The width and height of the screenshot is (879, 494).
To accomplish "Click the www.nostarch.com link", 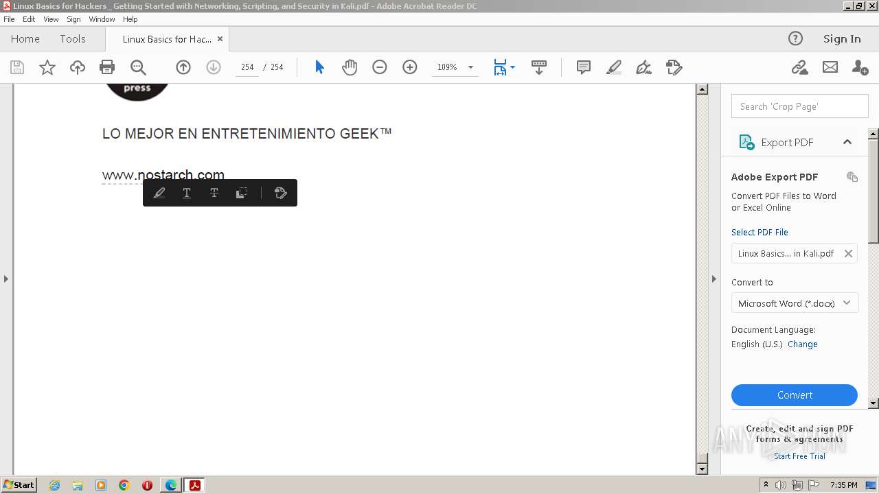I will click(x=163, y=175).
